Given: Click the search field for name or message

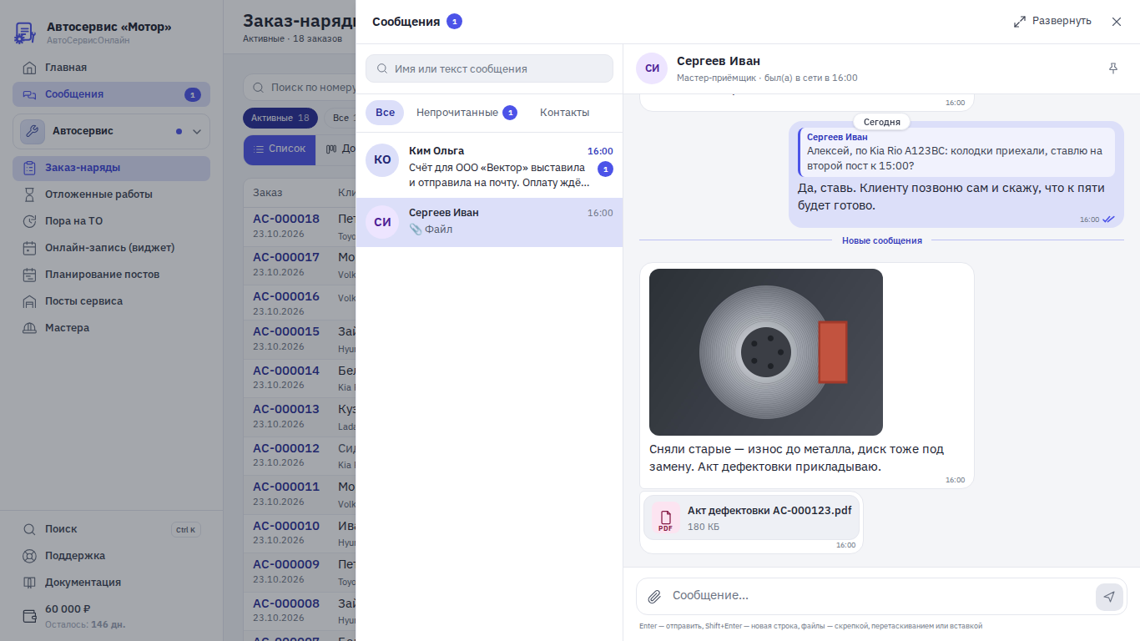Looking at the screenshot, I should click(x=489, y=68).
